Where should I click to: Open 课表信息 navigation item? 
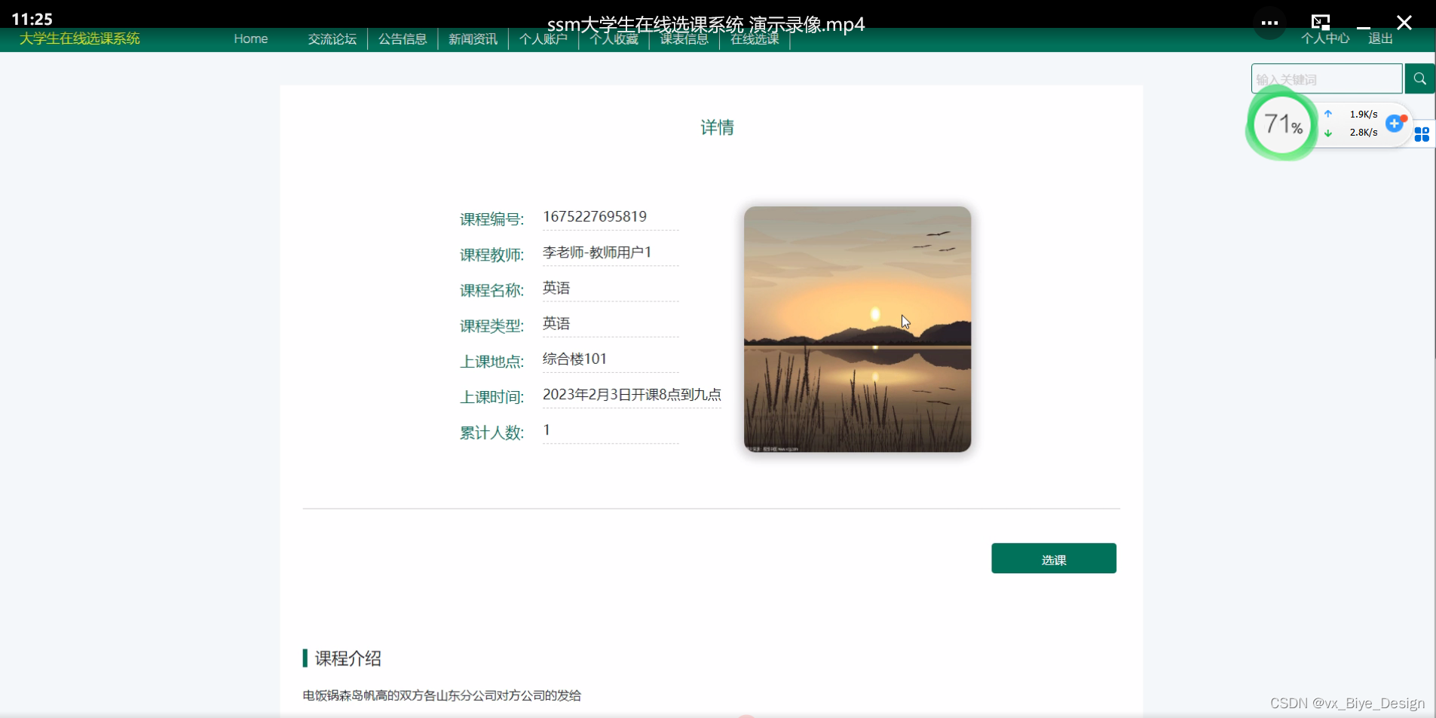[x=684, y=39]
